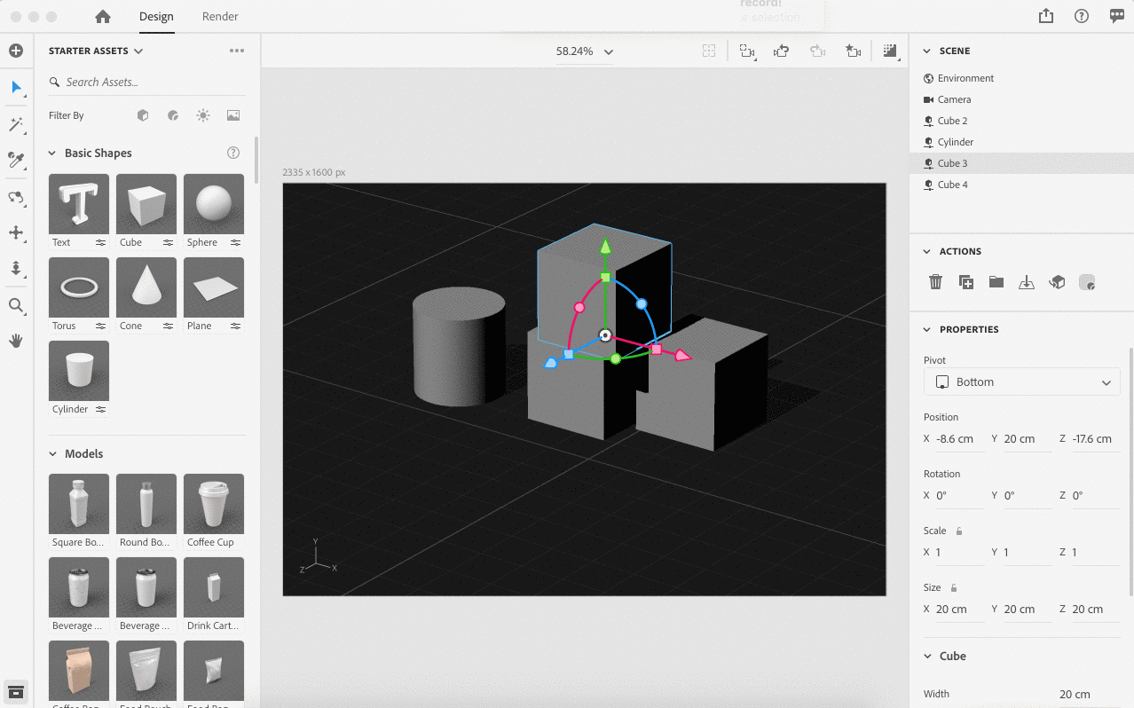
Task: Delete the selected object with trash icon
Action: pos(935,282)
